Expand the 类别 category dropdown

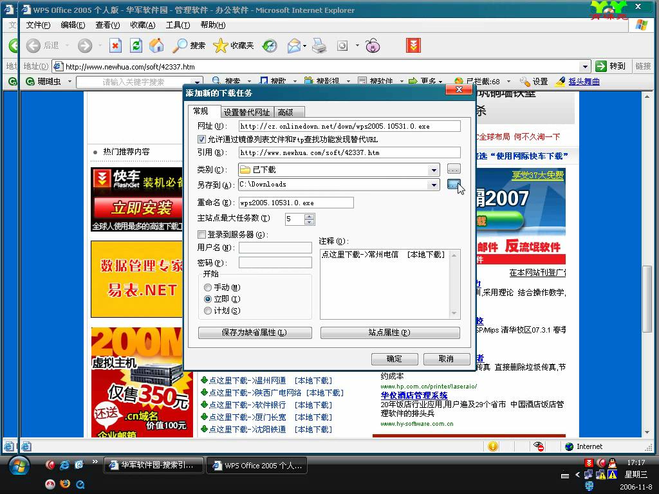point(433,170)
